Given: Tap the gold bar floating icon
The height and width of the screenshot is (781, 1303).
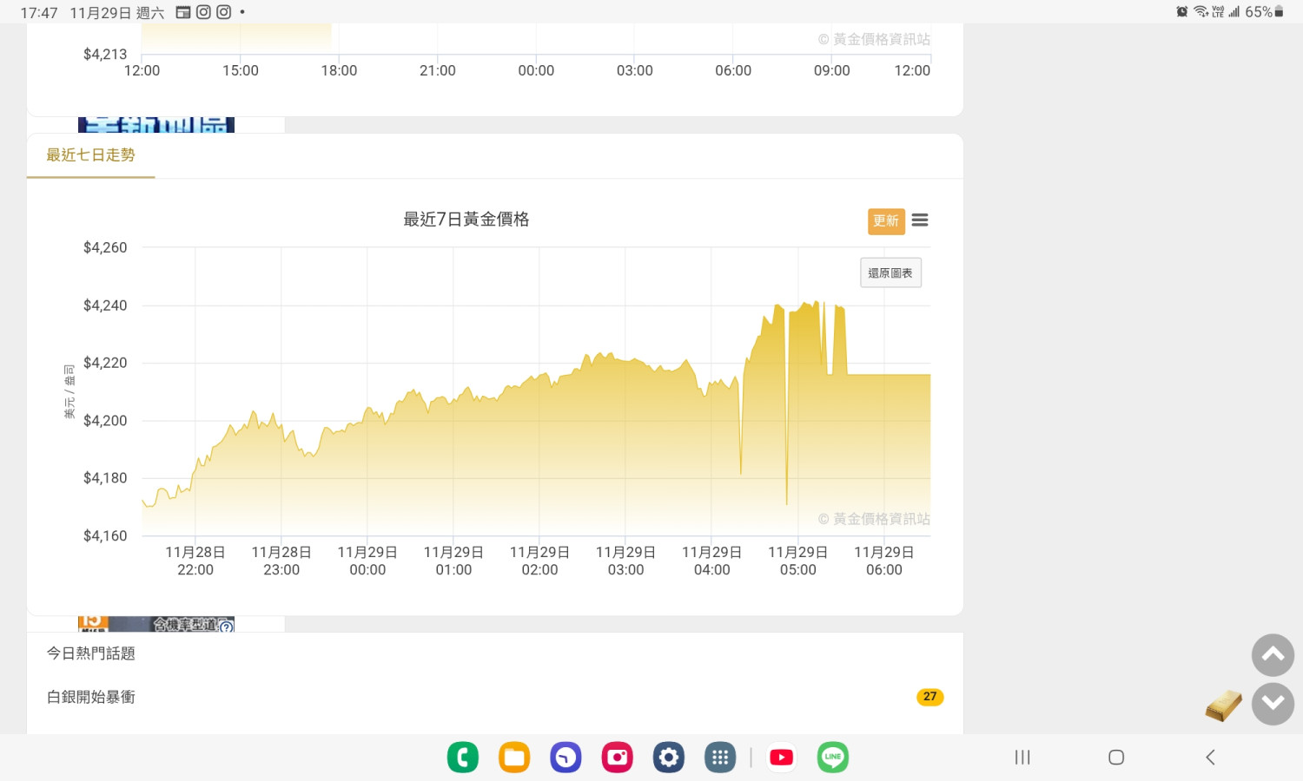Looking at the screenshot, I should pos(1223,706).
